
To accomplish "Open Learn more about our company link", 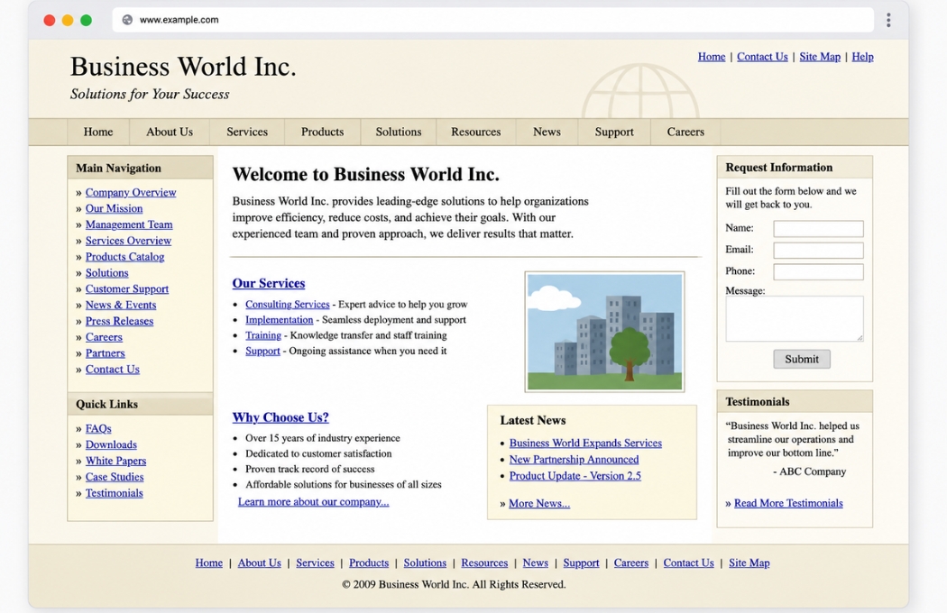I will (314, 502).
